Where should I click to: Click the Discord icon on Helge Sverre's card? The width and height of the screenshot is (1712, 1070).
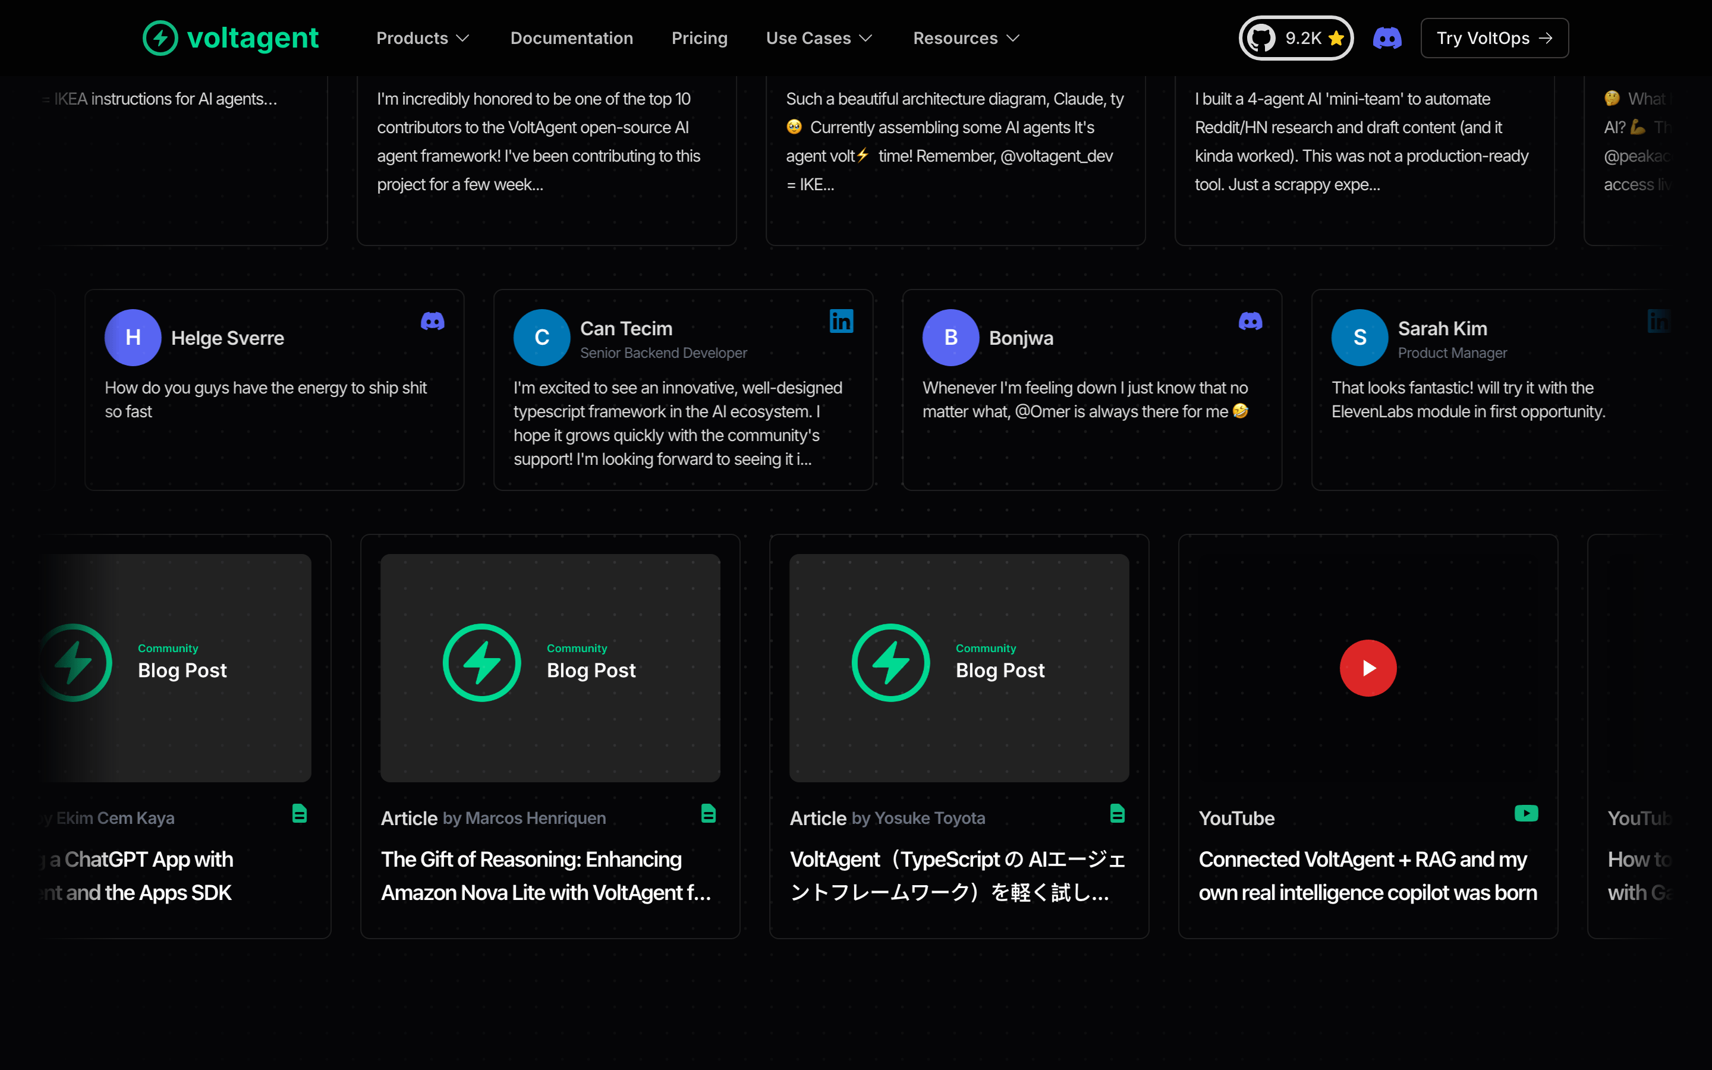(432, 321)
